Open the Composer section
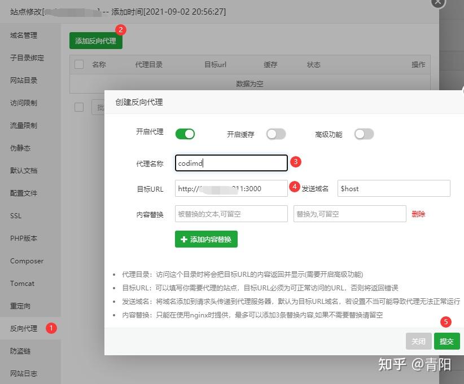464x384 pixels. click(x=27, y=261)
